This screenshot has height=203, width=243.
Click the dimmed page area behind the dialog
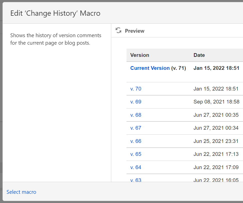coord(1,100)
